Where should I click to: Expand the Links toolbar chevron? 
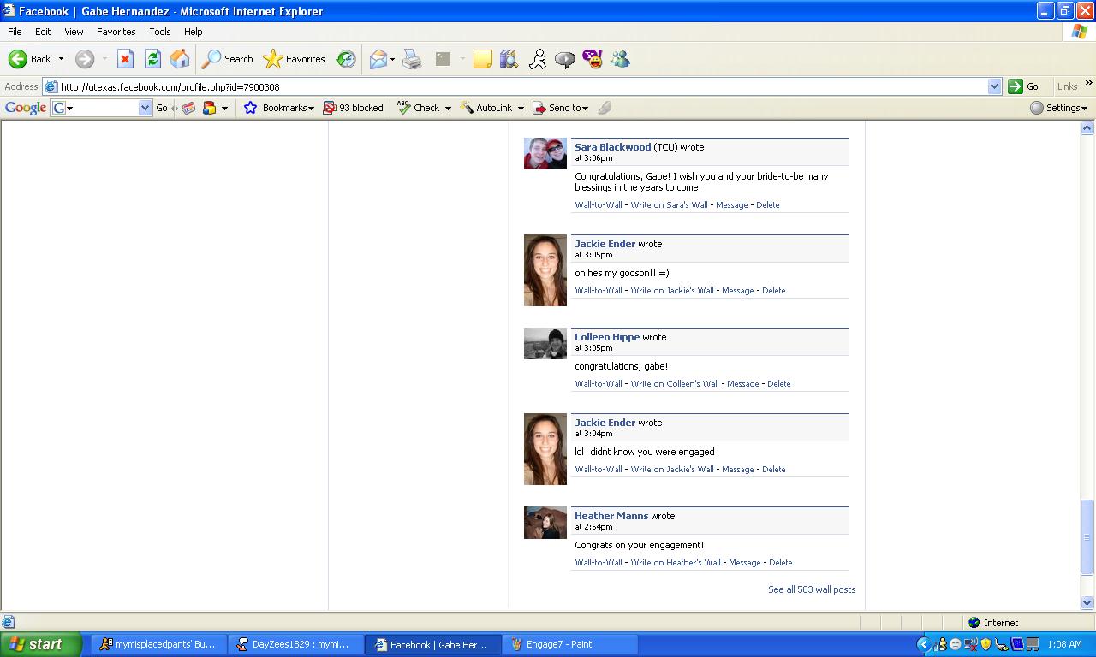[x=1088, y=84]
